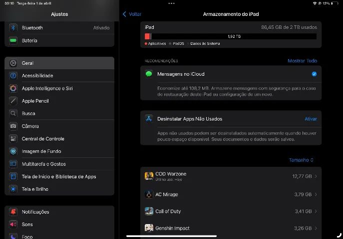The image size is (343, 239).
Task: Open Acessibilidade settings
Action: pyautogui.click(x=59, y=76)
